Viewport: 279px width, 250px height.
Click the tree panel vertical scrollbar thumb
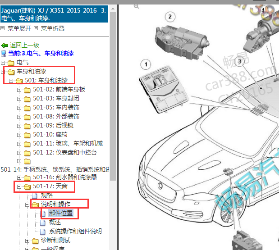pos(113,96)
